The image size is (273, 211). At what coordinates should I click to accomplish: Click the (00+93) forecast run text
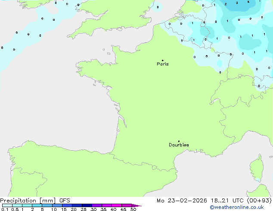click(x=259, y=201)
